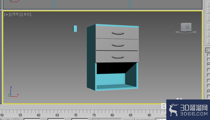Screen dimensions: 210x120
Task: Jump to frame 55 on the timeline
Action: (x=20, y=115)
